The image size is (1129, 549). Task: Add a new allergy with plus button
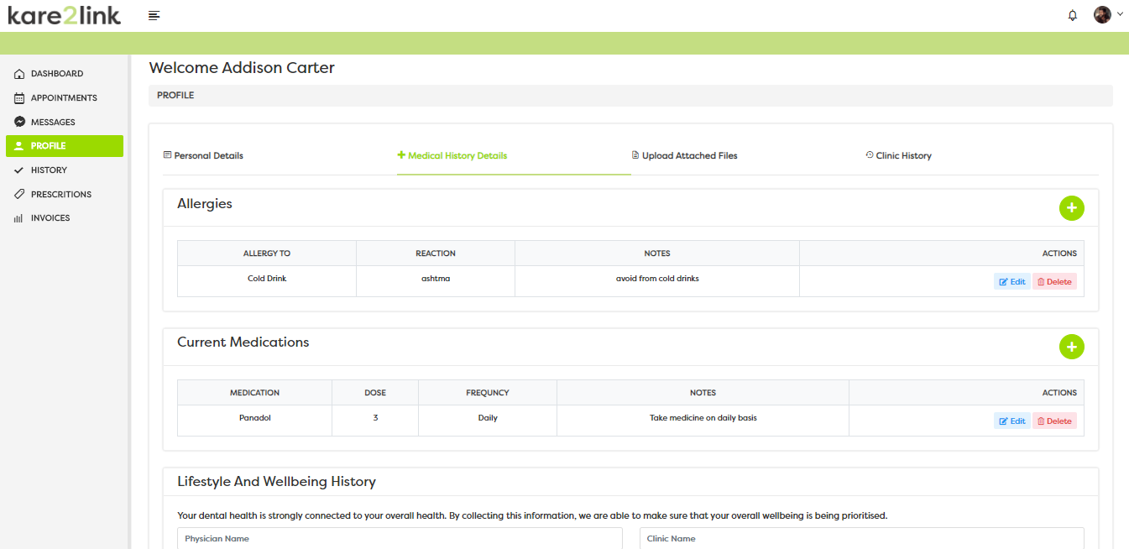click(1071, 208)
